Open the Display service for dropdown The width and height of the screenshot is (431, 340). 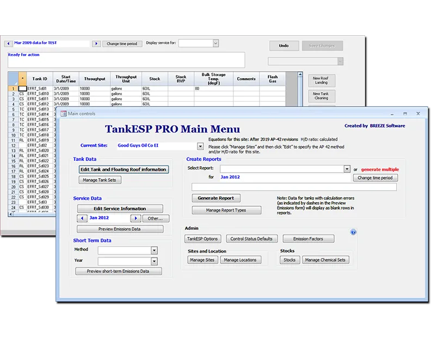[x=216, y=43]
